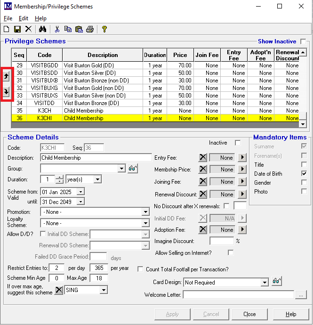Clear the suggested scheme with X button
Viewport: 313px width, 325px height.
pyautogui.click(x=59, y=290)
